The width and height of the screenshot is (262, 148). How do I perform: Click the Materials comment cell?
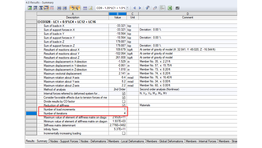tap(188, 105)
